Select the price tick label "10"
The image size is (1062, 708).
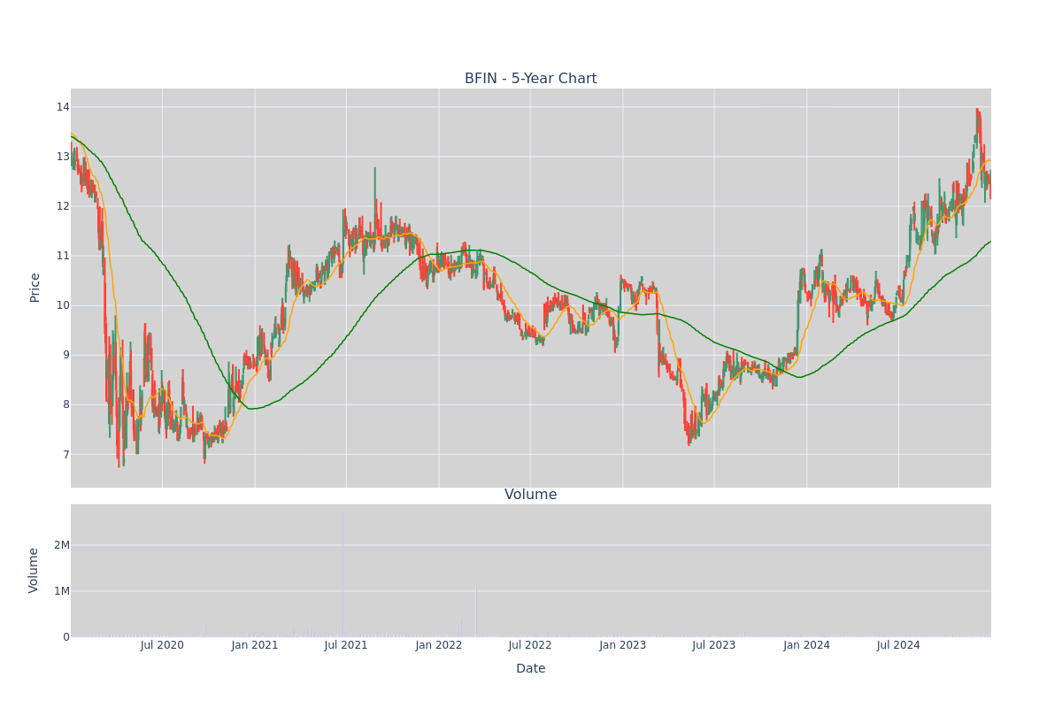(63, 305)
